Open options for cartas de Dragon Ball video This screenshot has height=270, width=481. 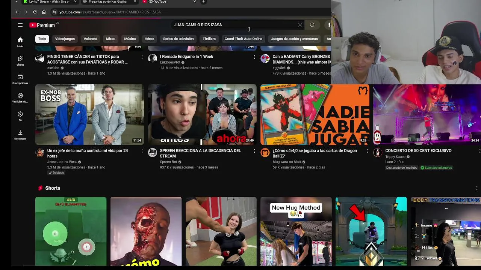click(x=367, y=151)
